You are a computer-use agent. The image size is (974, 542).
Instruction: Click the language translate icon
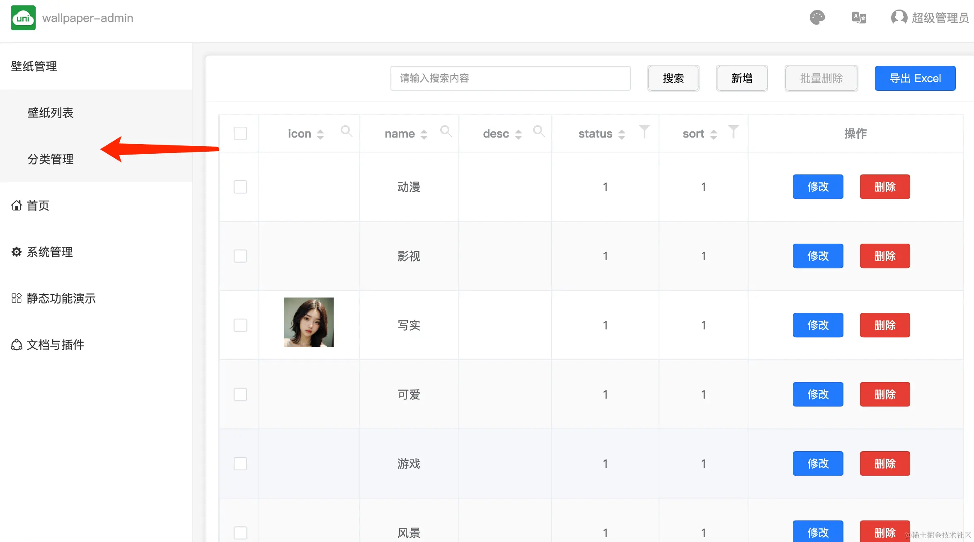tap(859, 18)
